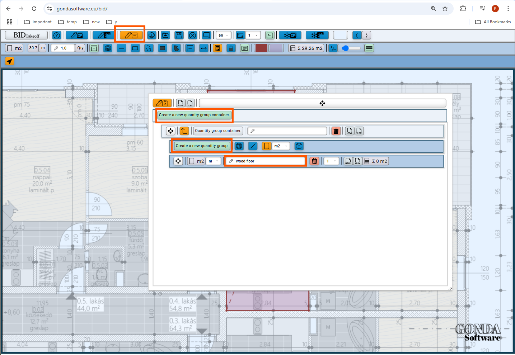Select line type for new quantity group

click(x=253, y=146)
